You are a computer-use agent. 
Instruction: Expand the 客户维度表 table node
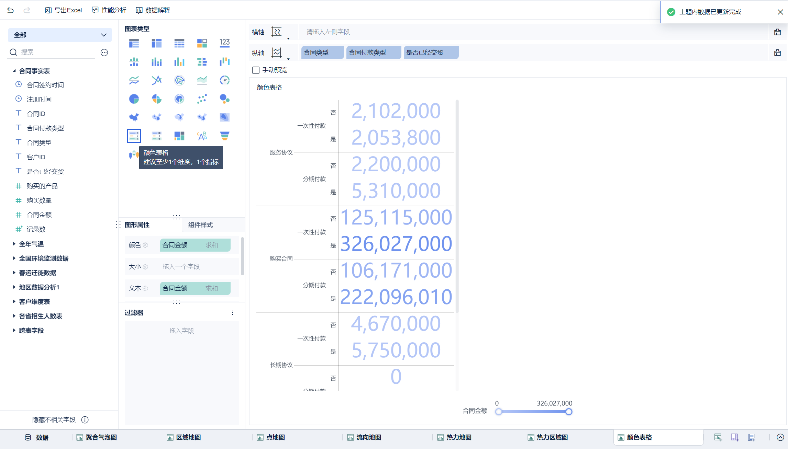(14, 301)
